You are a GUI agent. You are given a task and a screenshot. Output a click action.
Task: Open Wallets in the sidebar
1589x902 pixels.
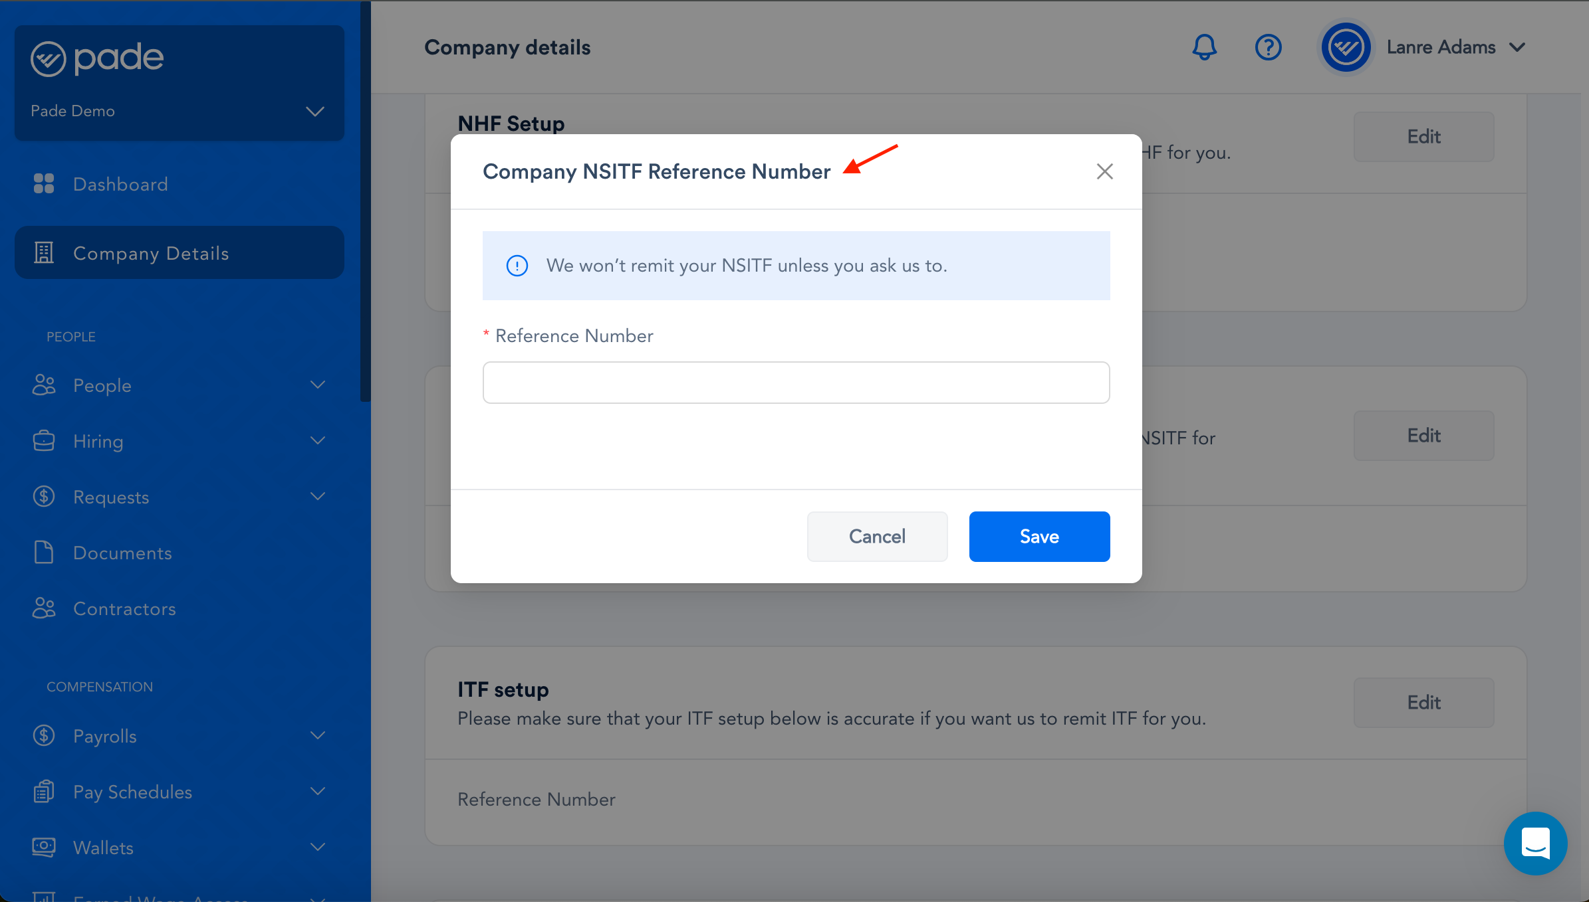[x=103, y=848]
